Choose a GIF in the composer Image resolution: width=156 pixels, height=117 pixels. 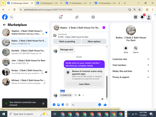pos(67,105)
